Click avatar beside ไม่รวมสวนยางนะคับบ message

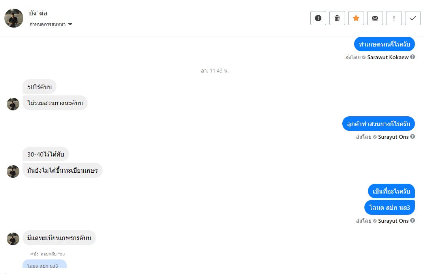tap(13, 104)
